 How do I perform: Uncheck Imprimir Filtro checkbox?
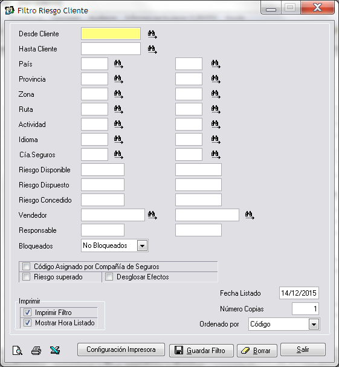click(x=27, y=312)
